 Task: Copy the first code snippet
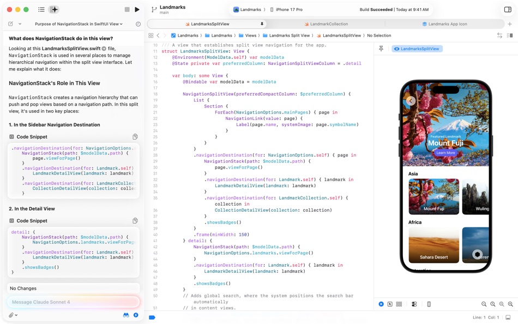click(x=135, y=136)
